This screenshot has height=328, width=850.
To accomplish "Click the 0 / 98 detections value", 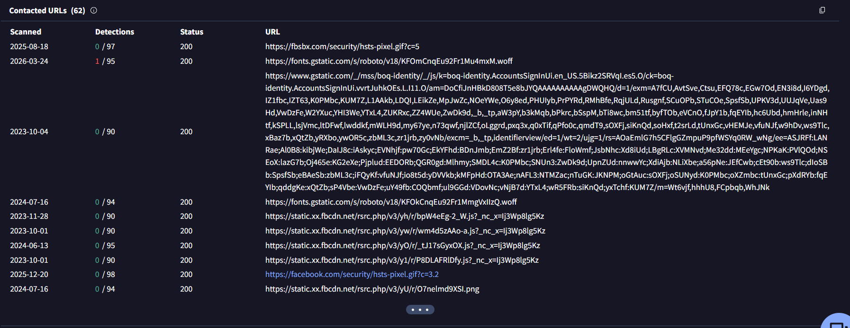I will (105, 274).
